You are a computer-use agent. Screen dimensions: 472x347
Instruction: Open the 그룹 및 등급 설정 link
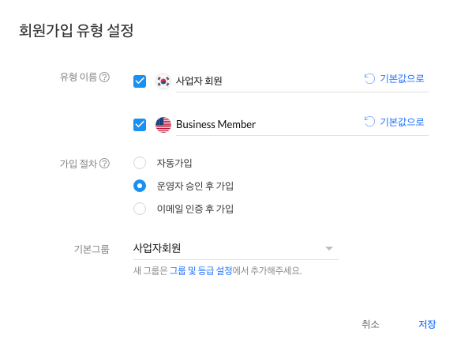[200, 270]
